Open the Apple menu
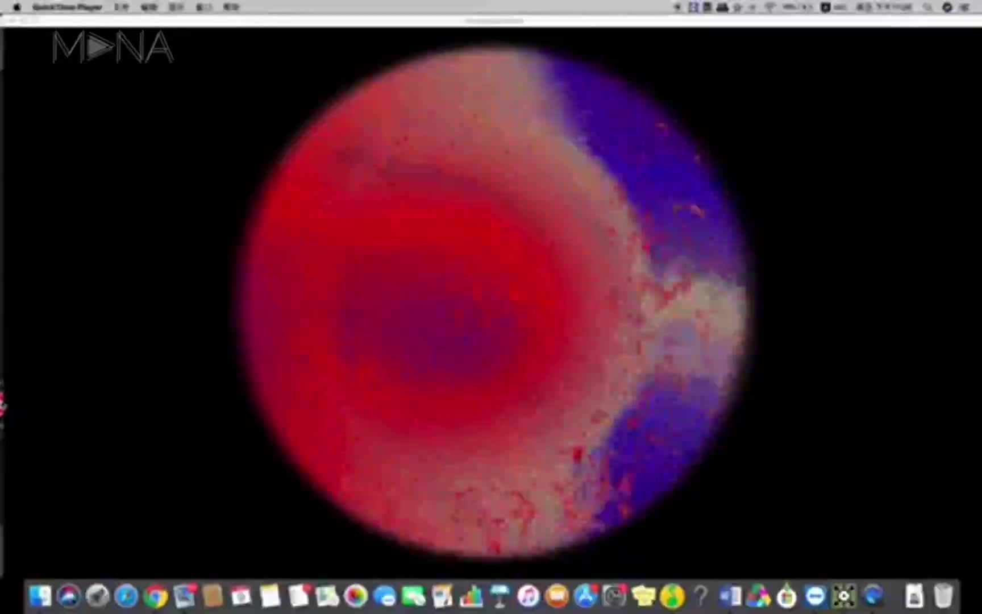982x614 pixels. 16,7
